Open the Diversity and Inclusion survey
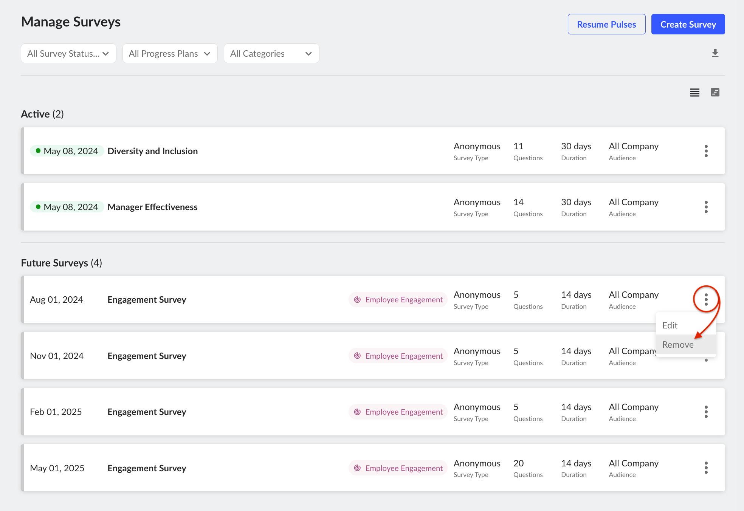This screenshot has width=744, height=511. 153,151
